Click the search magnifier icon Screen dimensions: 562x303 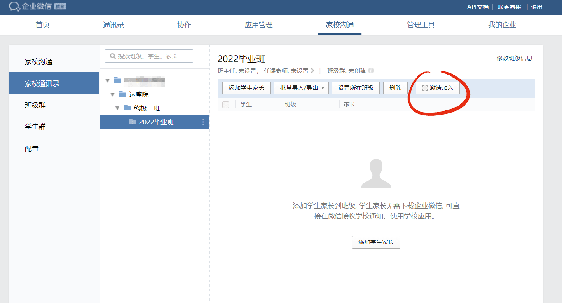[x=112, y=56]
